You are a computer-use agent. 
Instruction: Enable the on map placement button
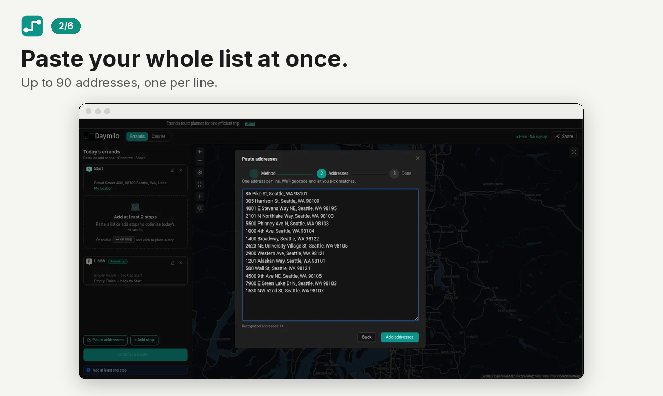124,239
